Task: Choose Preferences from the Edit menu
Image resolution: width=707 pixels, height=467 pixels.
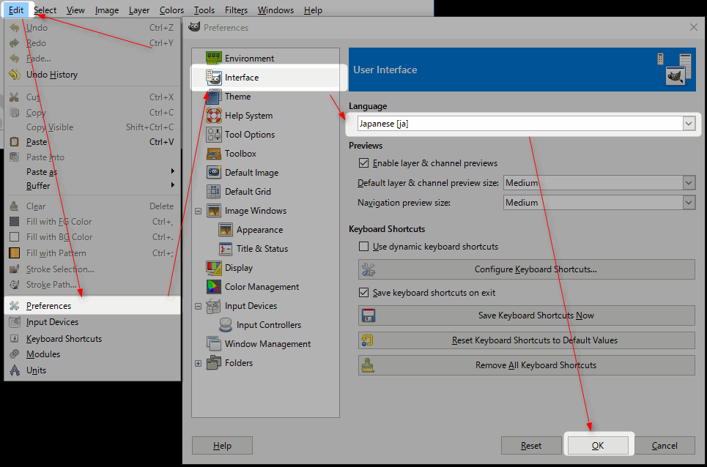Action: [x=92, y=306]
